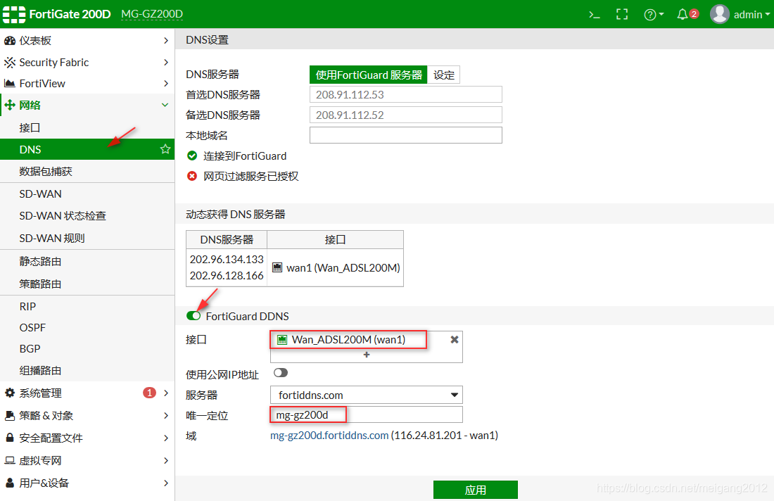Viewport: 774px width, 501px height.
Task: Expand the 虚拟专网 chevron
Action: pyautogui.click(x=166, y=460)
